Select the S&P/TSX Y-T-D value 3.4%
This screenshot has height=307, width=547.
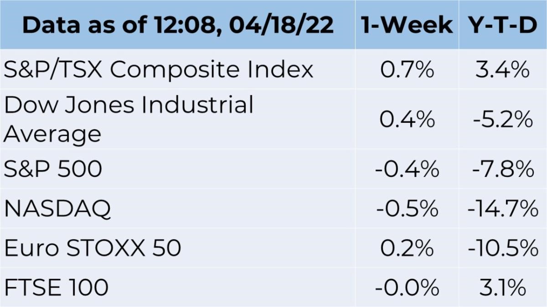coord(502,70)
